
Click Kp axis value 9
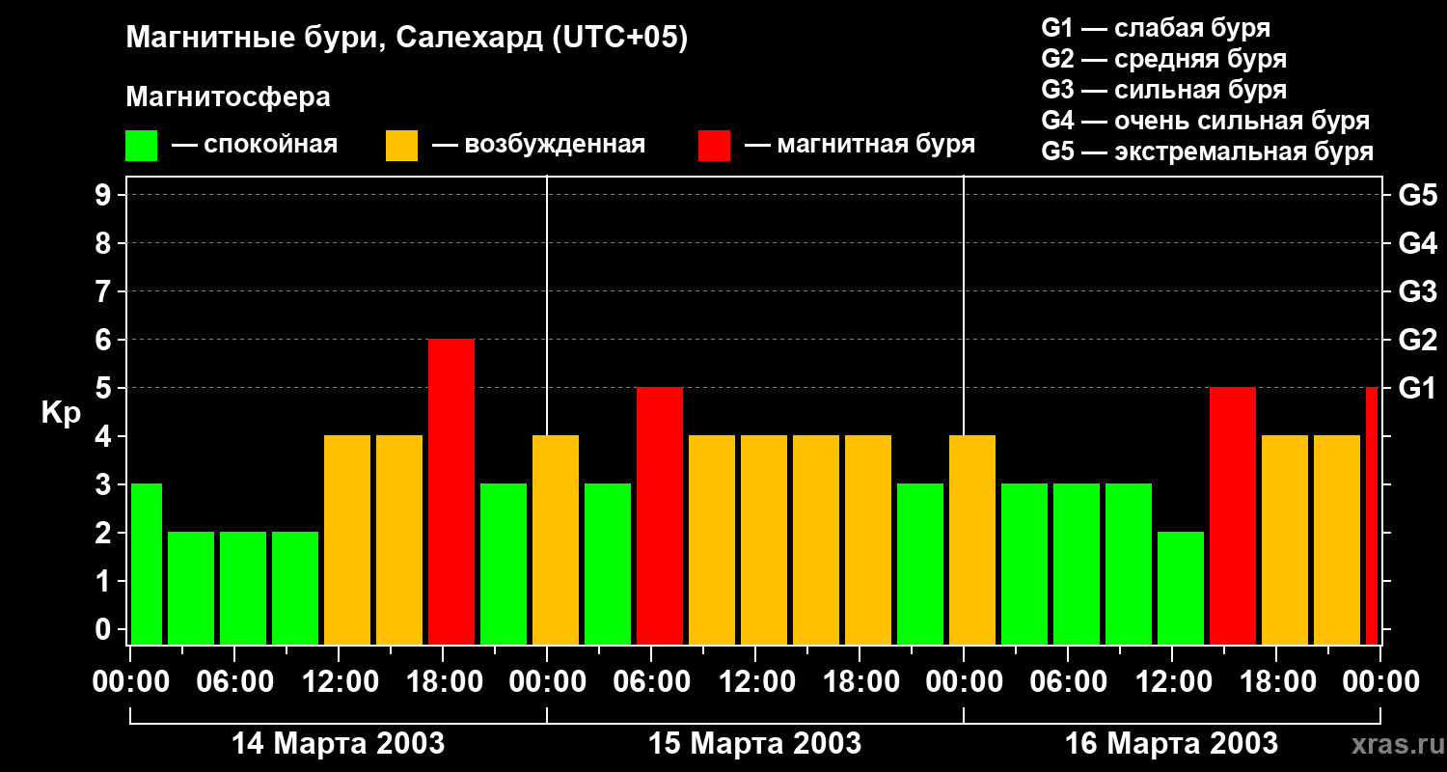pos(104,195)
